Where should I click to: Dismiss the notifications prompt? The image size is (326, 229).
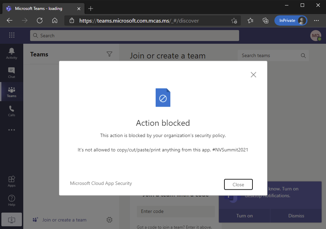(x=296, y=216)
